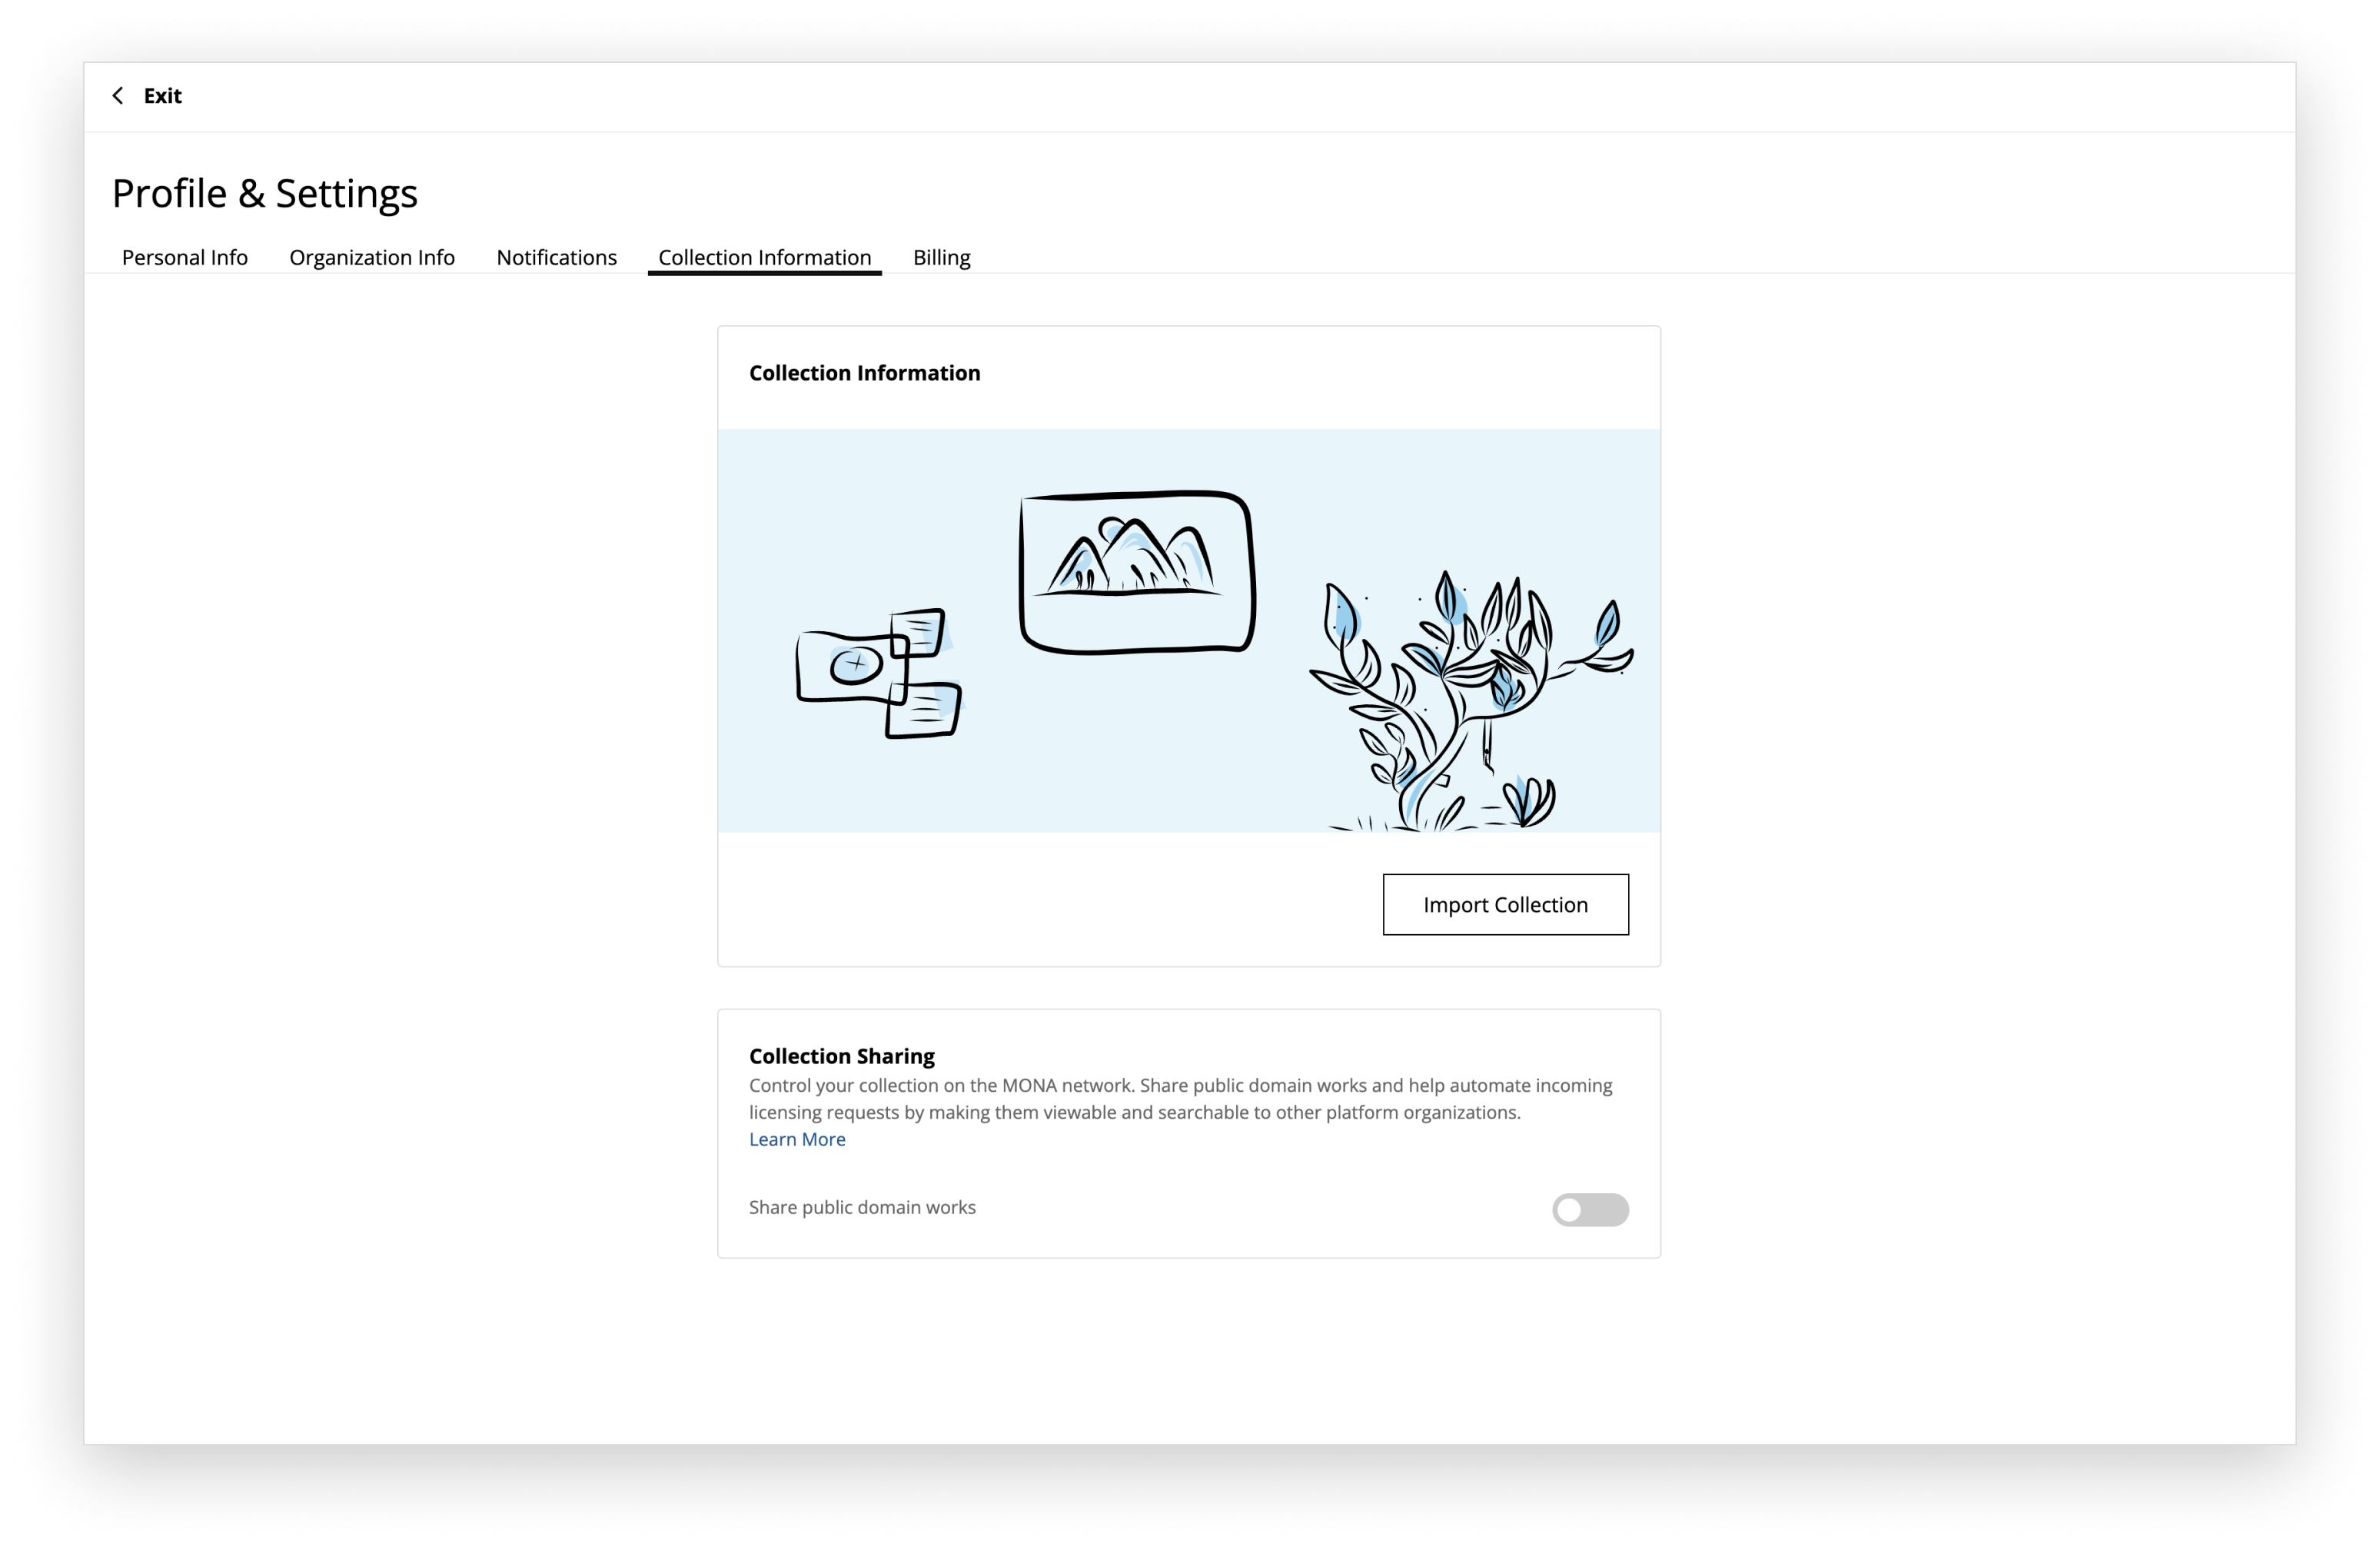Open the Personal Info tab
Screen dimensions: 2380x1550
[185, 257]
